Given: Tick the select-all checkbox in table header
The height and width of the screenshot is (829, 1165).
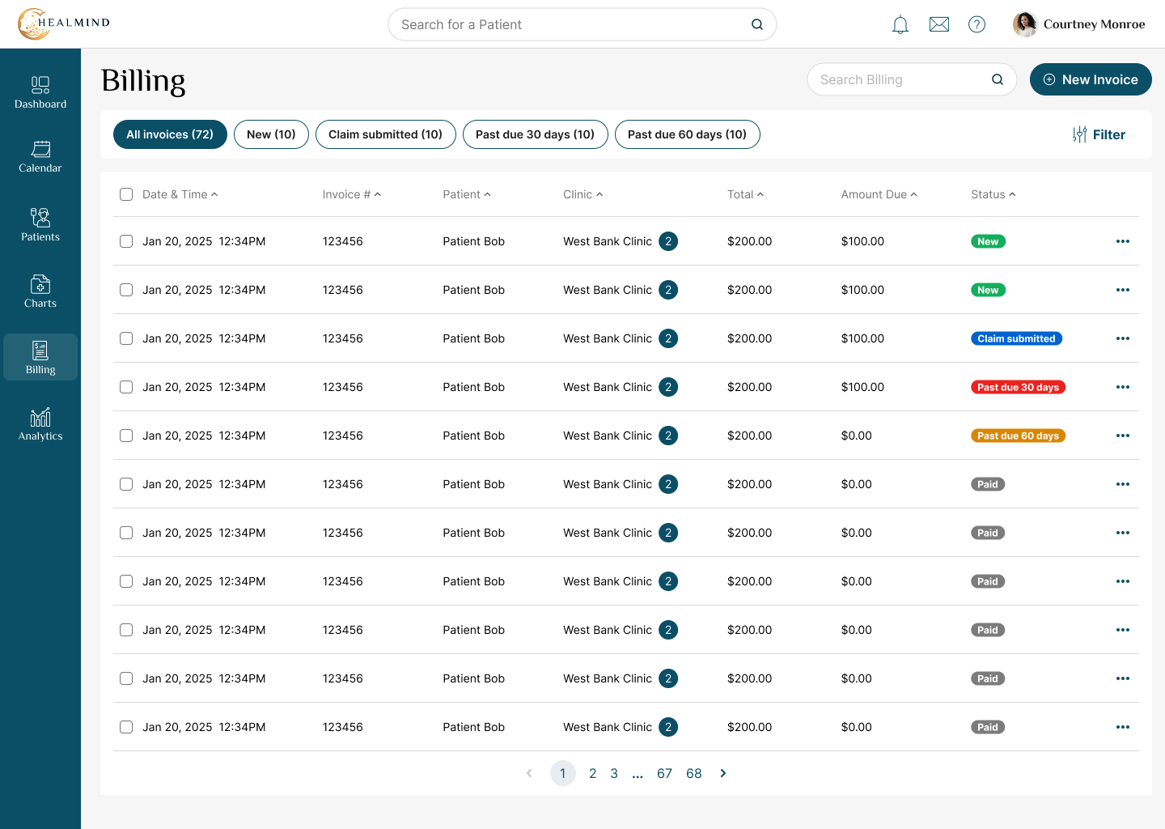Looking at the screenshot, I should pyautogui.click(x=126, y=194).
